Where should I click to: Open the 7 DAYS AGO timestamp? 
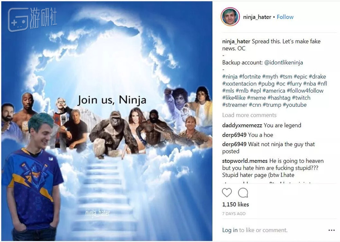pos(234,214)
